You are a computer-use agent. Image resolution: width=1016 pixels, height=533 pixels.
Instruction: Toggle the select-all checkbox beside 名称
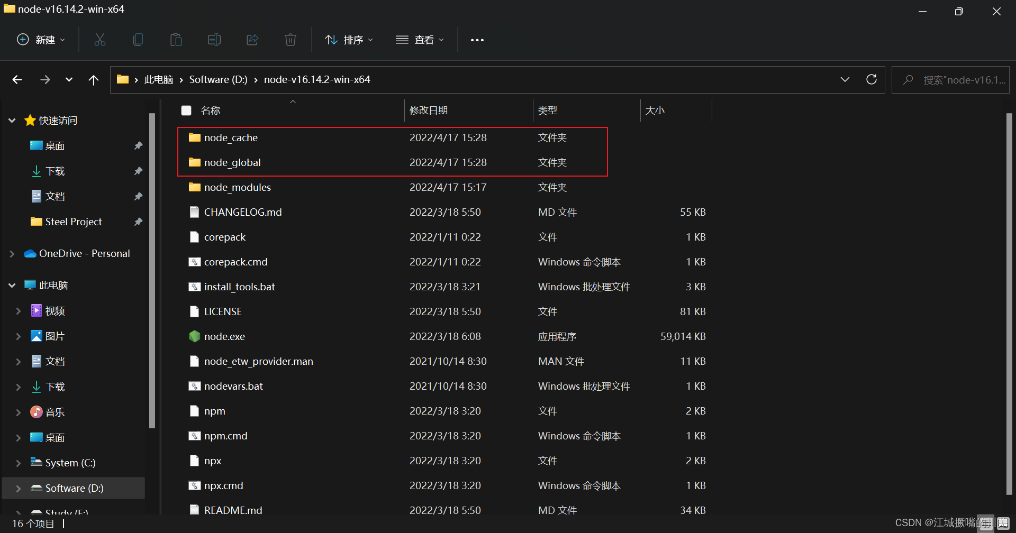coord(186,111)
